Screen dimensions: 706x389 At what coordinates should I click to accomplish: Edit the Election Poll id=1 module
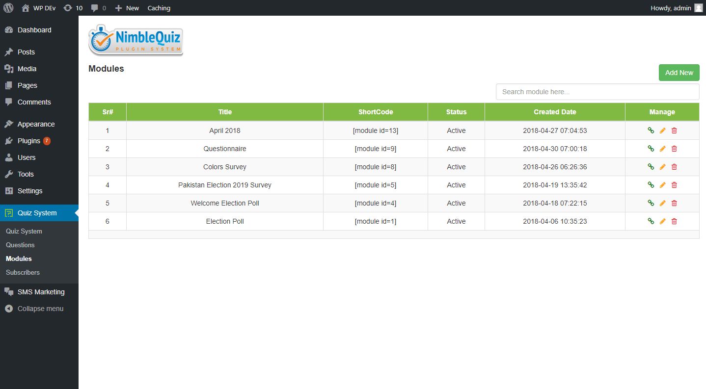click(662, 221)
